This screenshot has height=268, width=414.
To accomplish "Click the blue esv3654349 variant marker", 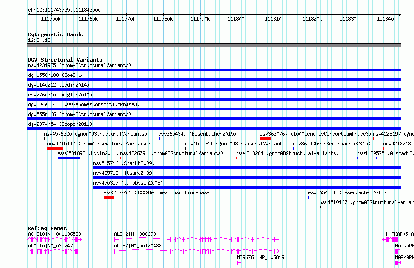I will pos(159,138).
